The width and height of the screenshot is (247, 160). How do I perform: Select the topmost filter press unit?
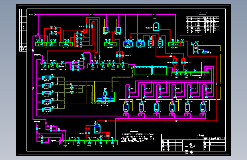click(x=47, y=77)
